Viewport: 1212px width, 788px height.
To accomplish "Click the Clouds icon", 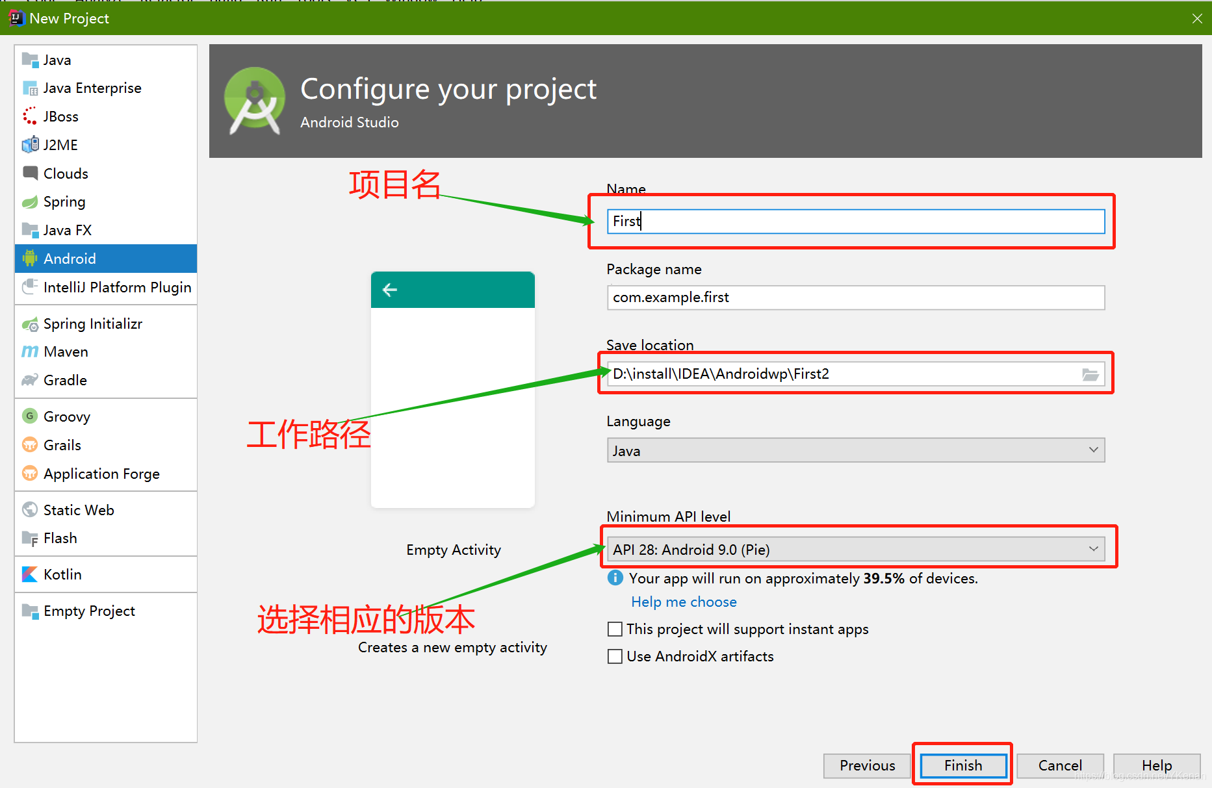I will (x=30, y=173).
